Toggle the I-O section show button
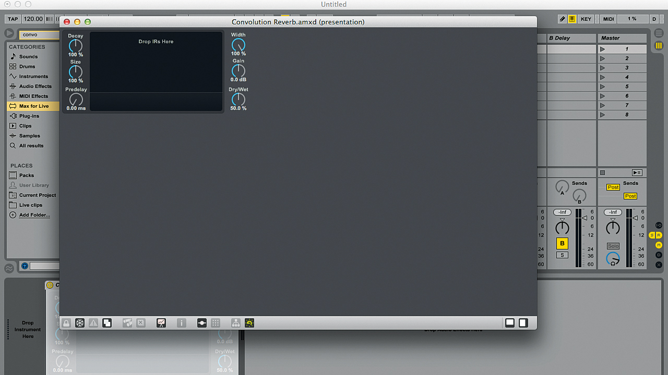Image resolution: width=668 pixels, height=375 pixels. click(659, 225)
